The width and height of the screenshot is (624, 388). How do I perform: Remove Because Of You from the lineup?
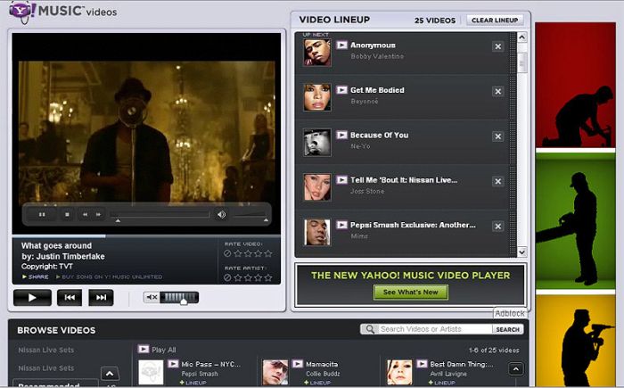(x=497, y=136)
